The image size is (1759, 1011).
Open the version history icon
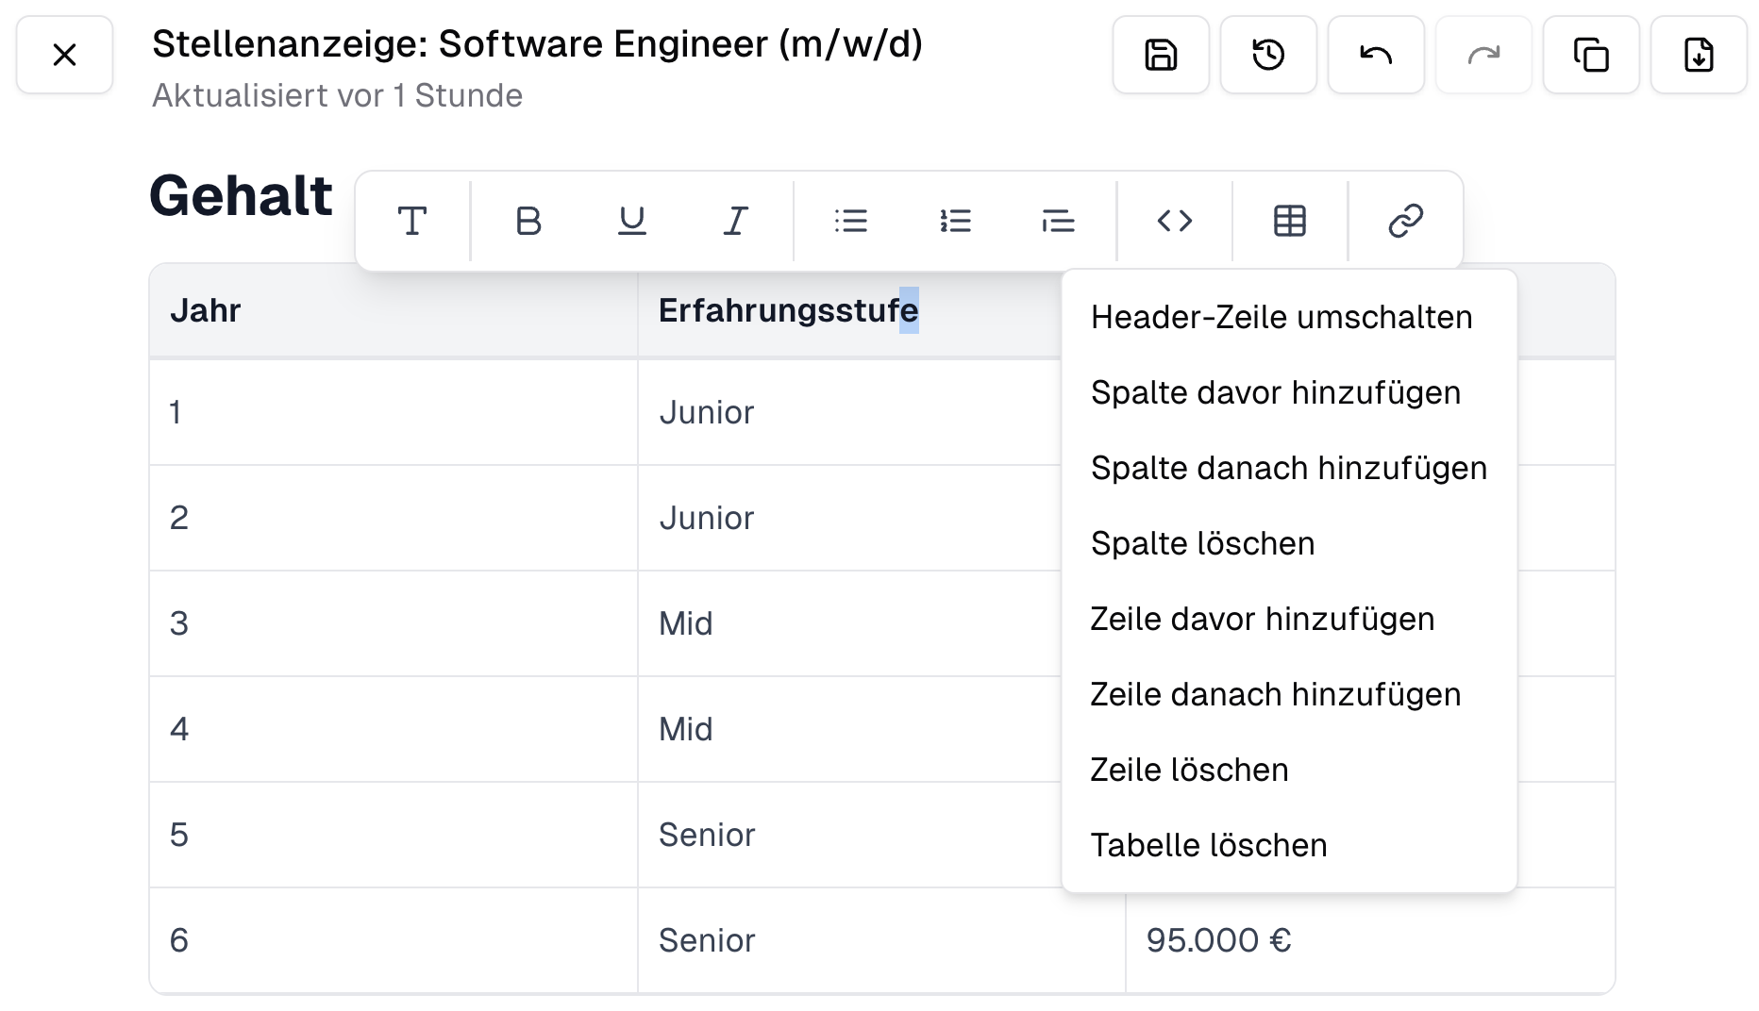[x=1268, y=55]
